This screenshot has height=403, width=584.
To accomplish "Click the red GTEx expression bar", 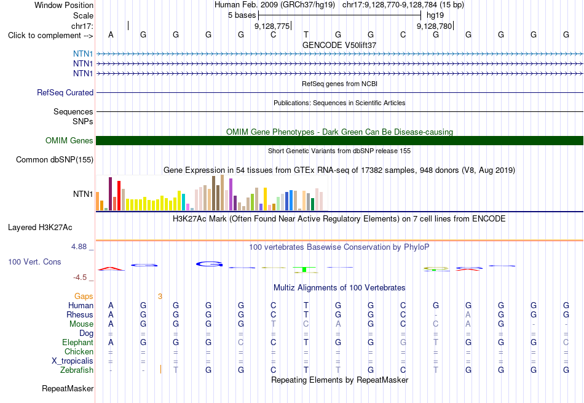I will 119,196.
